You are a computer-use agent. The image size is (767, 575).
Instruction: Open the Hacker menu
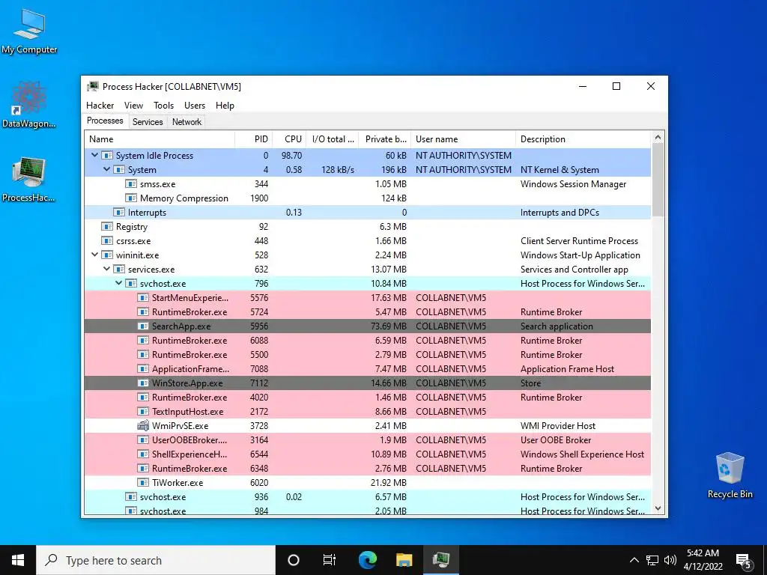click(x=100, y=105)
